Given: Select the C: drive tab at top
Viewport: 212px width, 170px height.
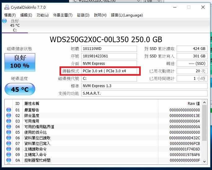Looking at the screenshot, I should point(15,25).
